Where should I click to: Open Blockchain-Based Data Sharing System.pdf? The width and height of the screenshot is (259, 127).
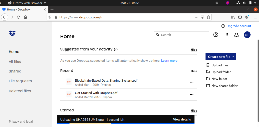pyautogui.click(x=106, y=80)
